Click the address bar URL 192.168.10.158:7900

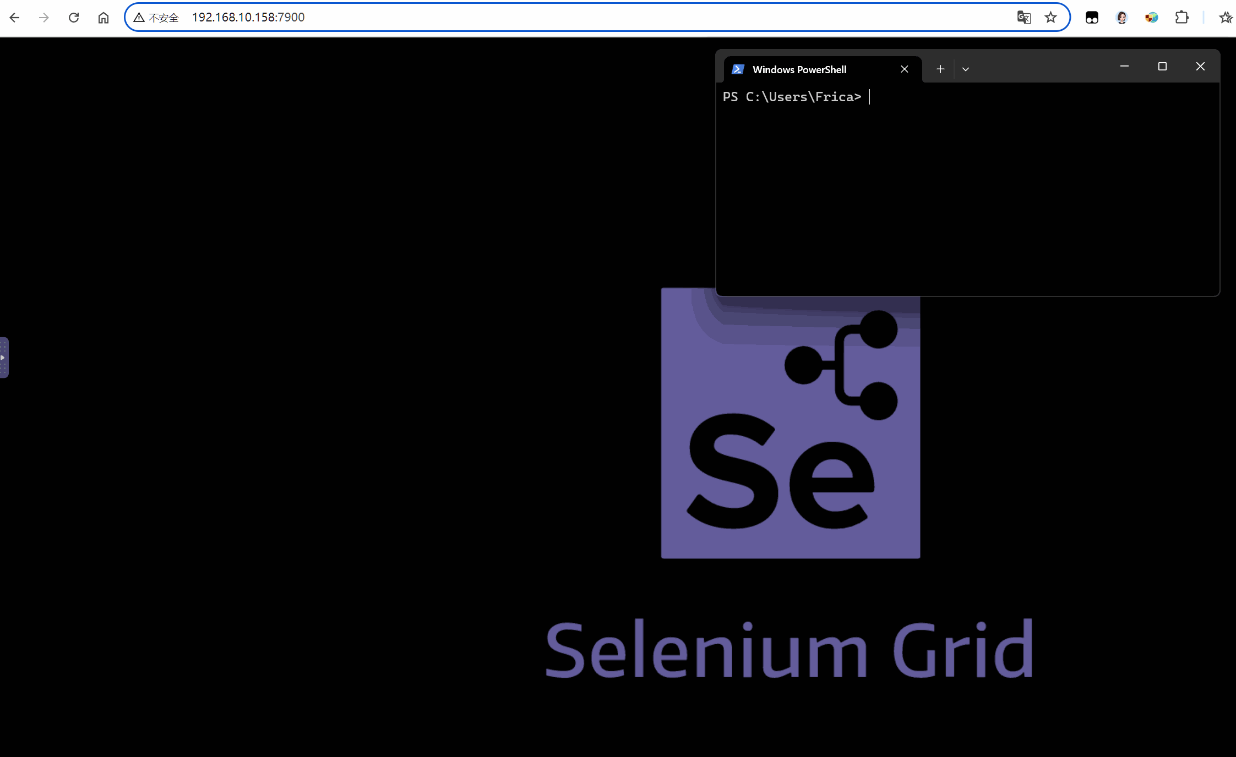click(x=248, y=18)
